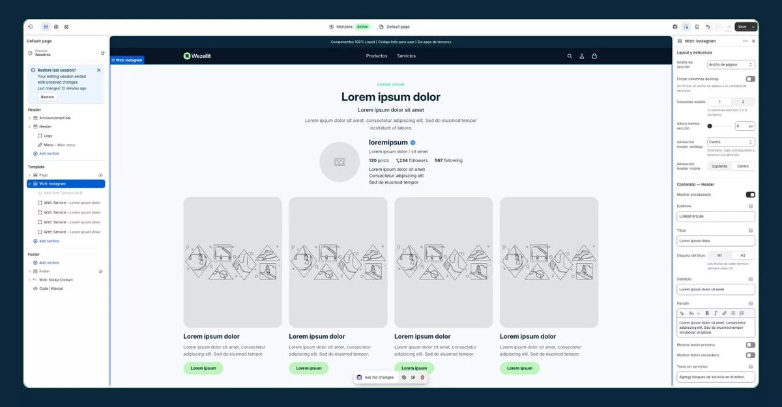Dismiss the Restore last session notice
This screenshot has height=407, width=782.
pos(99,70)
